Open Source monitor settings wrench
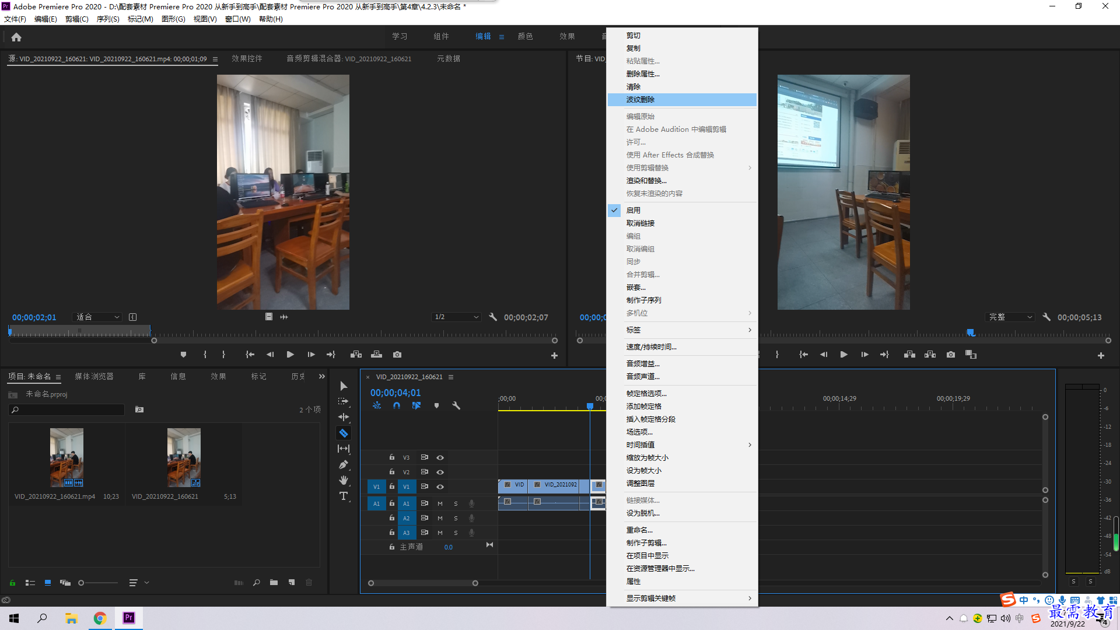Image resolution: width=1120 pixels, height=630 pixels. [493, 317]
